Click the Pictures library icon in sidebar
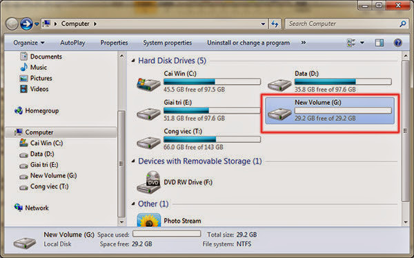 click(x=23, y=78)
